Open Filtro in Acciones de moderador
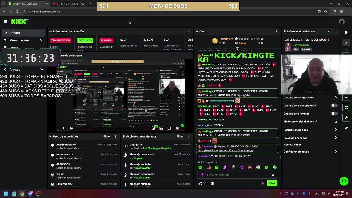Image resolution: width=352 pixels, height=198 pixels. pyautogui.click(x=180, y=136)
